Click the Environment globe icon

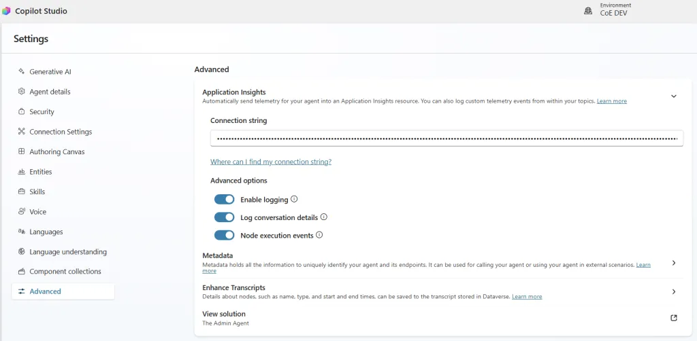point(588,11)
